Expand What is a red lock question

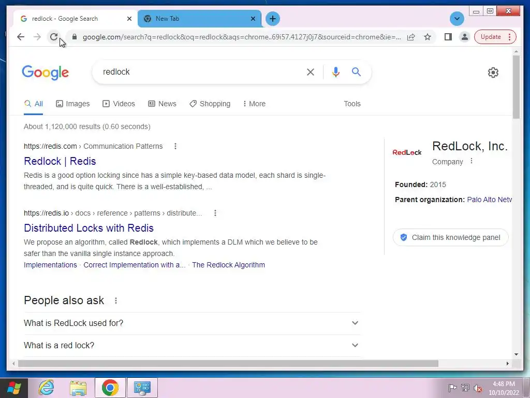tap(192, 346)
